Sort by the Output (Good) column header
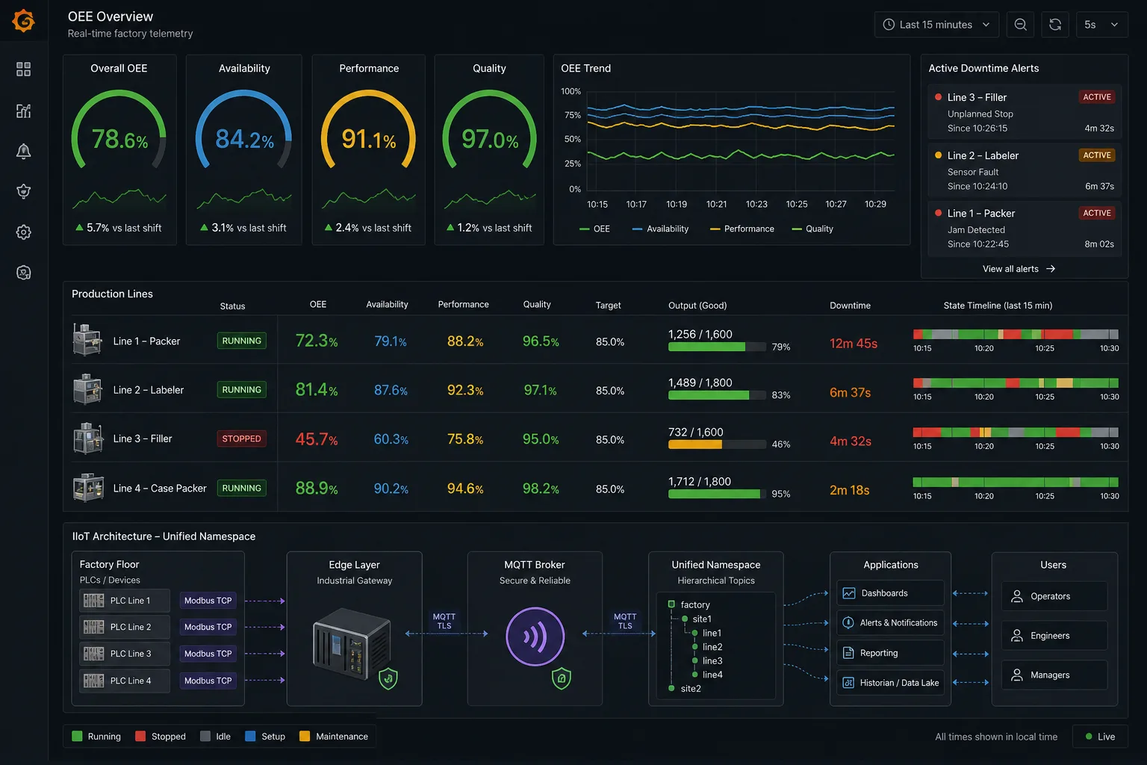 [x=697, y=306]
